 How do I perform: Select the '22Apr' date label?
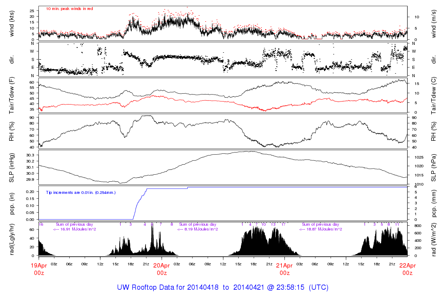click(407, 266)
